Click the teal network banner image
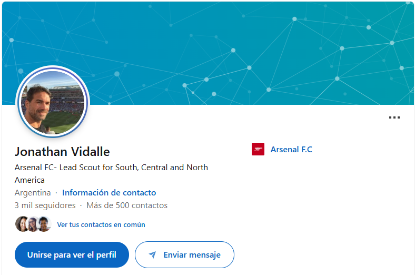415x275 pixels. point(237,47)
